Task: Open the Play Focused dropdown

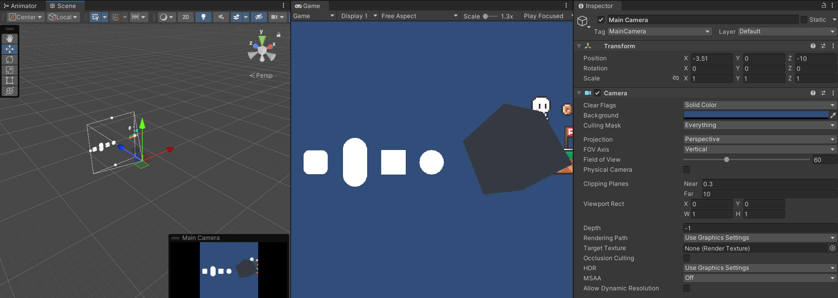Action: (548, 16)
